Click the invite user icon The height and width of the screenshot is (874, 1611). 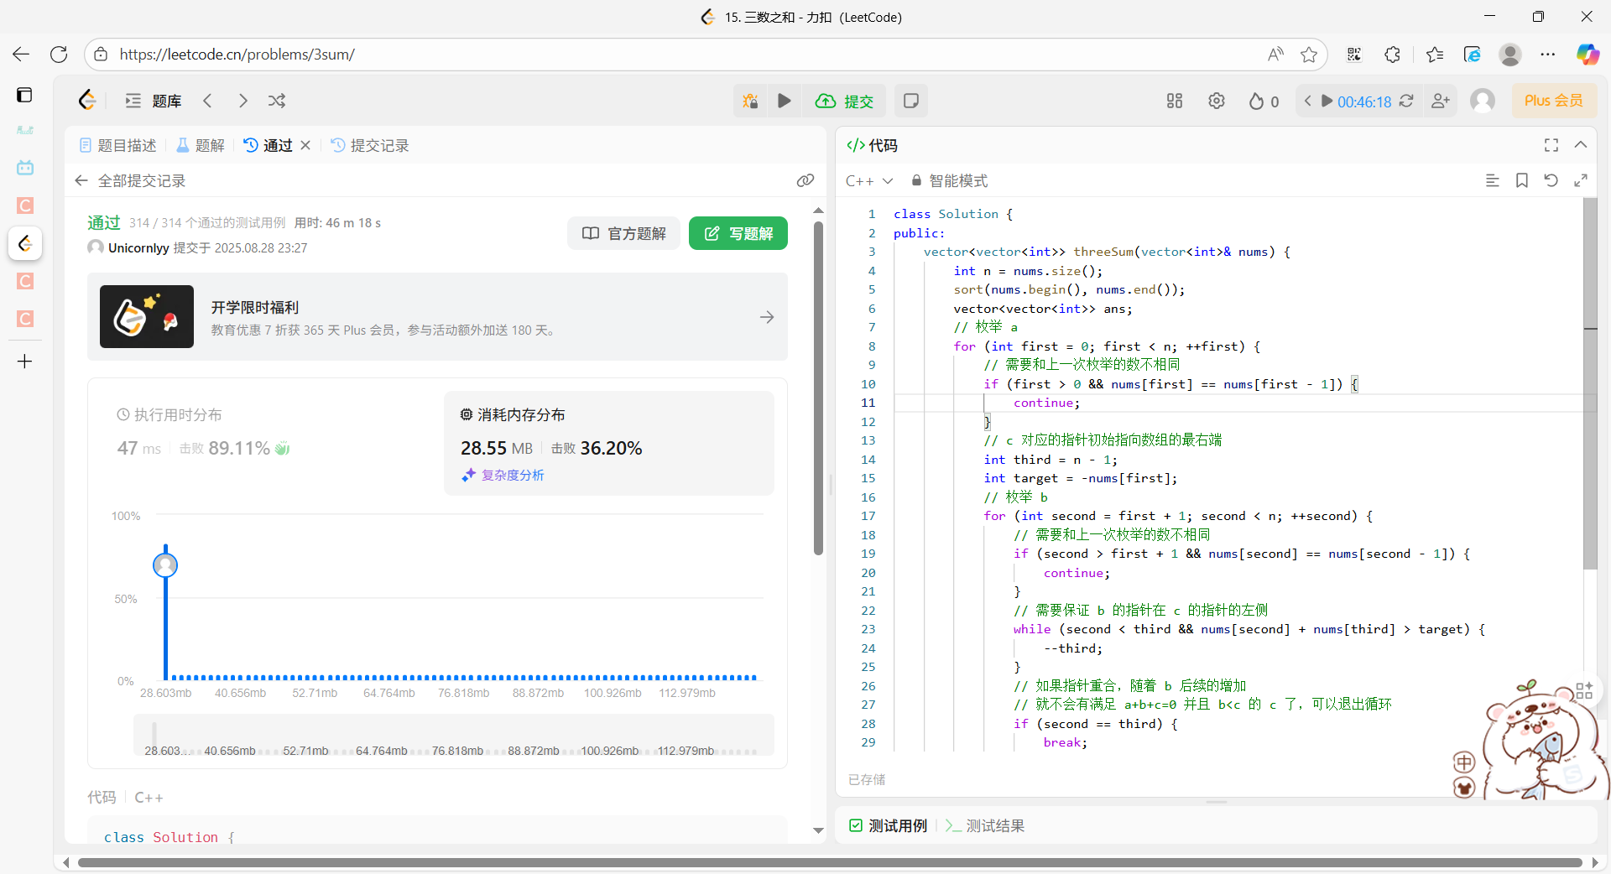tap(1441, 101)
